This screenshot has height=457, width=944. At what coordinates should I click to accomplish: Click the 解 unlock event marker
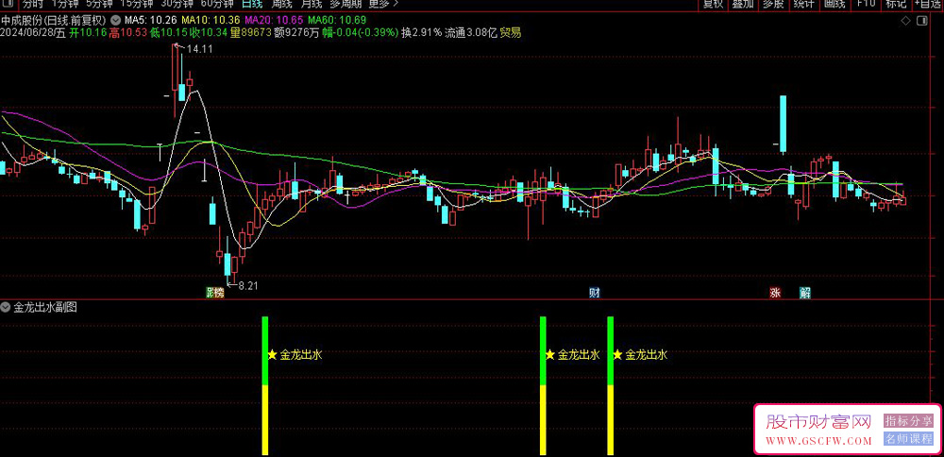(805, 294)
